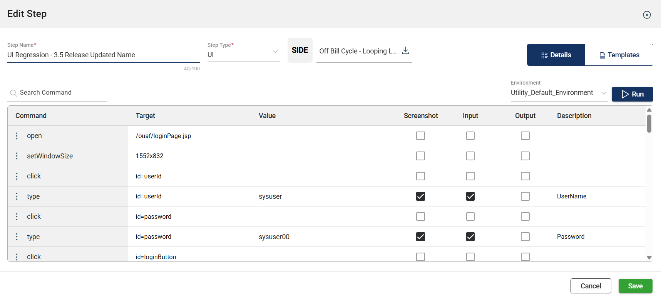
Task: Open three-dot menu for setWindowSize row
Action: click(x=17, y=156)
